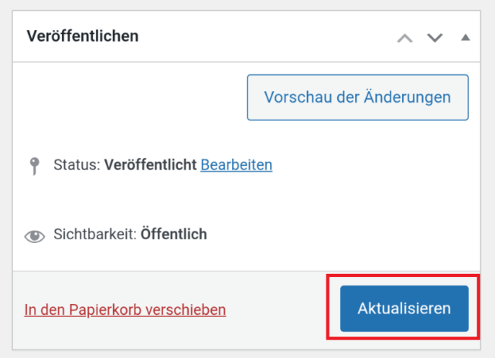Collapse the Veröffentlichen panel with the triangle

click(465, 37)
